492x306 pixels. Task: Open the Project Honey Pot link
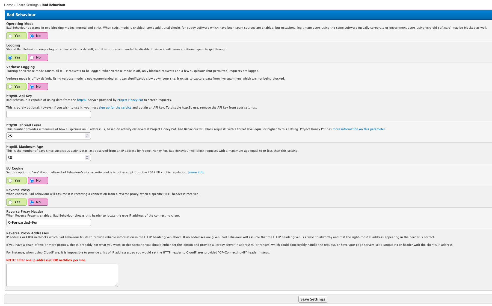point(130,100)
